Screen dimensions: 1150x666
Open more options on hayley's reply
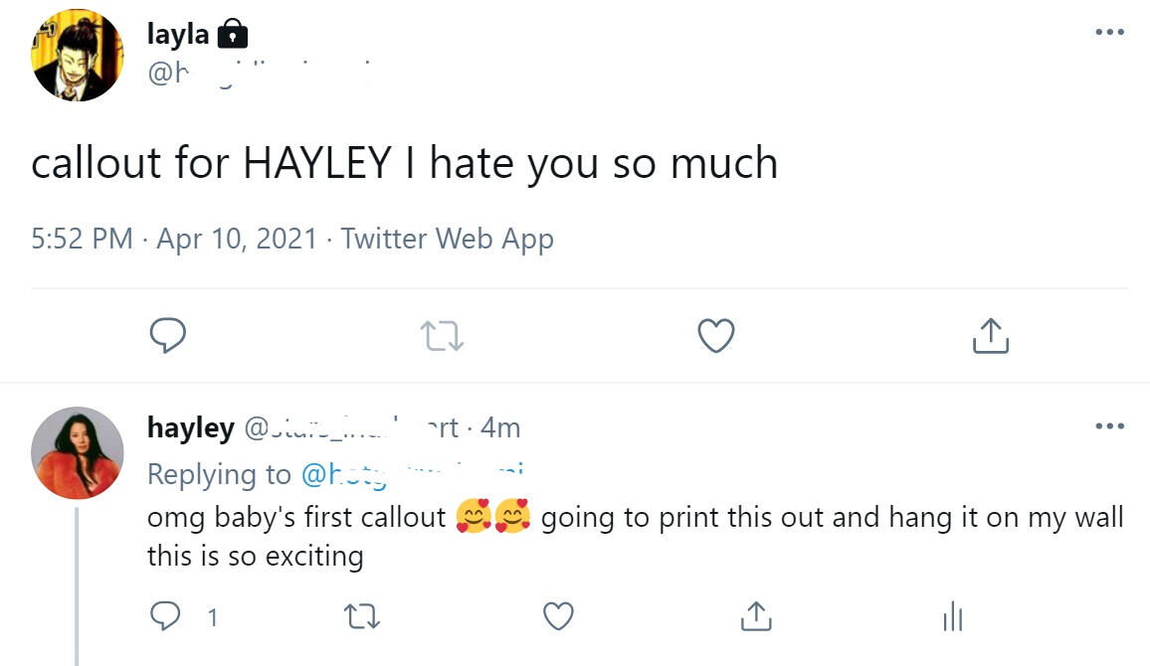coord(1109,426)
